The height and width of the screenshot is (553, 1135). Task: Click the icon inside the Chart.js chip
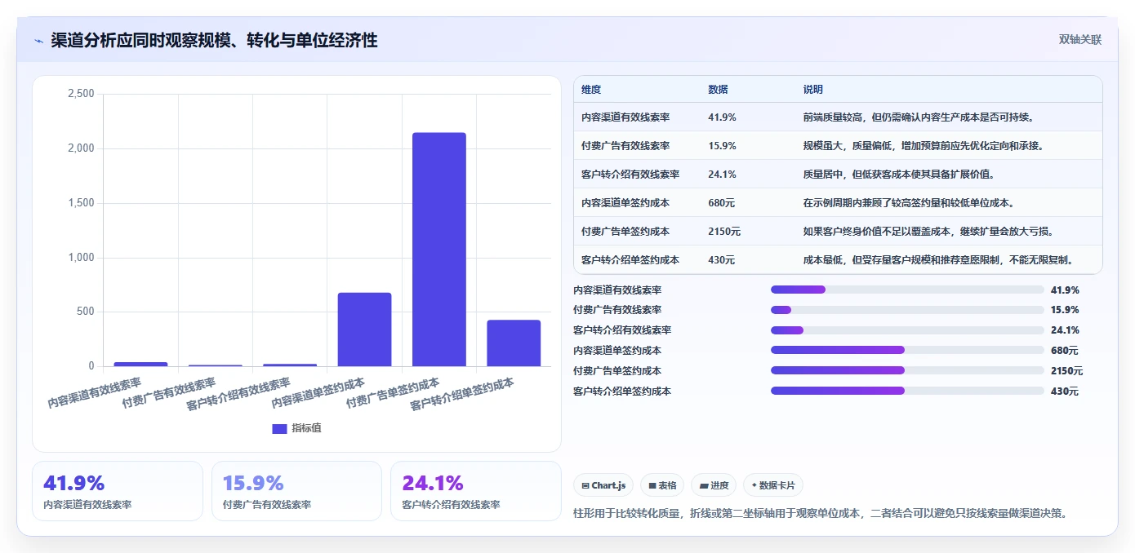pos(585,485)
